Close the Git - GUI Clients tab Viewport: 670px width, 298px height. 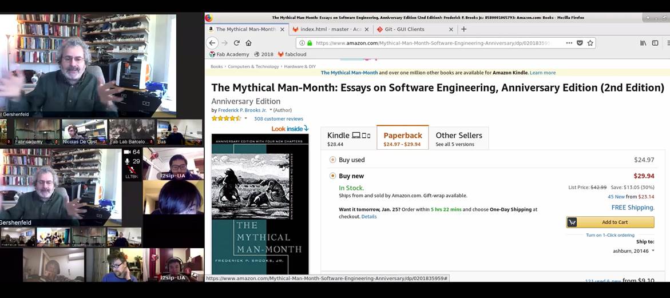pyautogui.click(x=451, y=30)
